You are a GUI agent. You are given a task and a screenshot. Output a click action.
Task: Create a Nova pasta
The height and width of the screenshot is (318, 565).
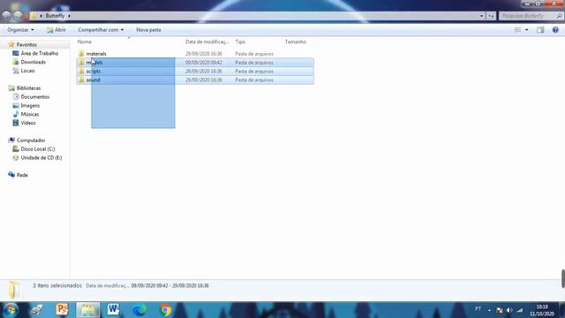click(148, 30)
